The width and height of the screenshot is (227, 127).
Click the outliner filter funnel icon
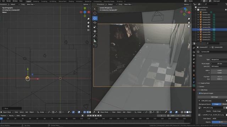point(226,4)
